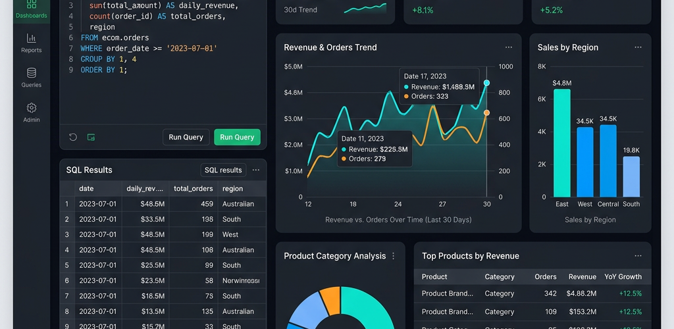Click the $4.88.2M revenue cell
Image resolution: width=674 pixels, height=329 pixels.
click(x=581, y=293)
